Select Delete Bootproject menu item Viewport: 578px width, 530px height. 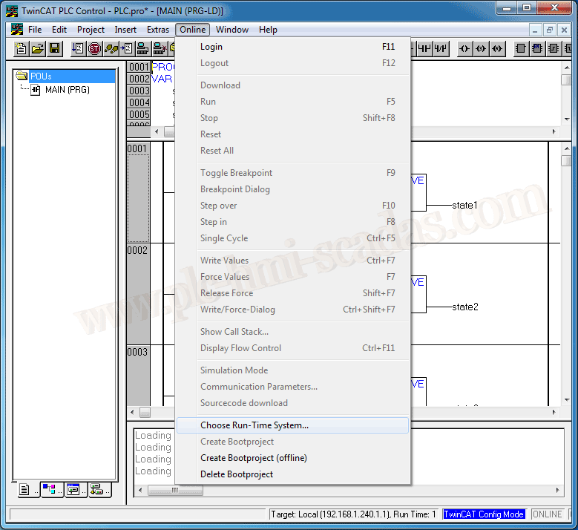tap(237, 474)
